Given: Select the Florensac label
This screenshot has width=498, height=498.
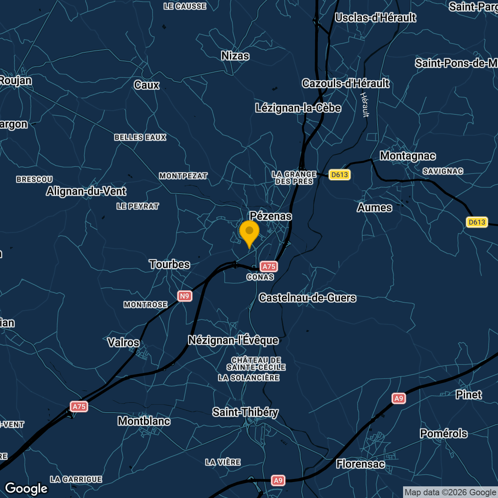Looking at the screenshot, I should click(360, 465).
